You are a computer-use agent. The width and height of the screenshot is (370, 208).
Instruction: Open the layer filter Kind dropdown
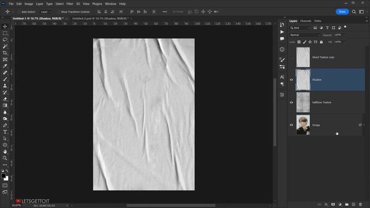299,28
